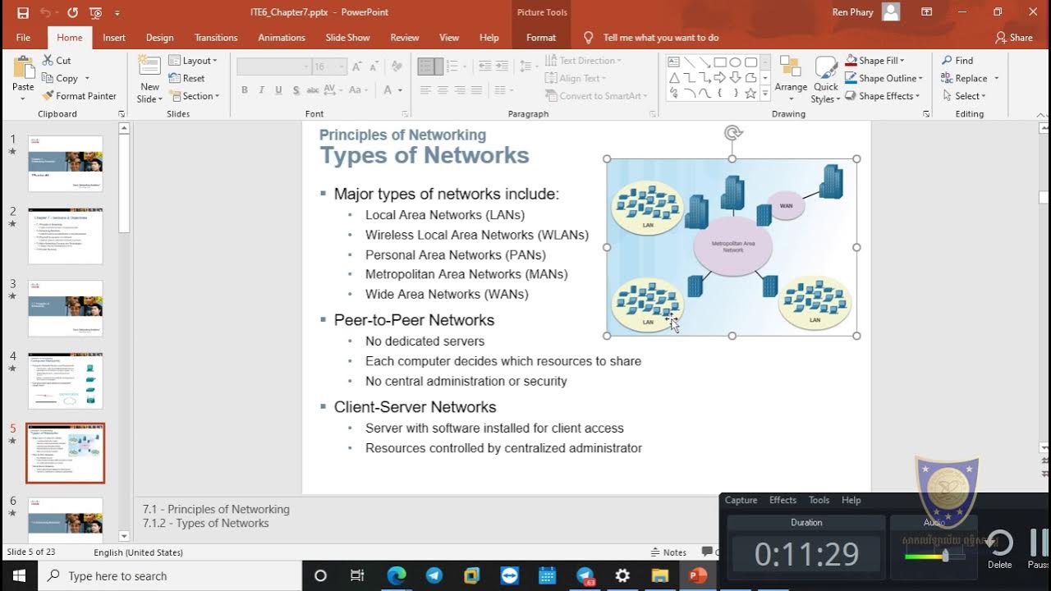Toggle Strikethrough formatting
The width and height of the screenshot is (1051, 591).
click(313, 90)
